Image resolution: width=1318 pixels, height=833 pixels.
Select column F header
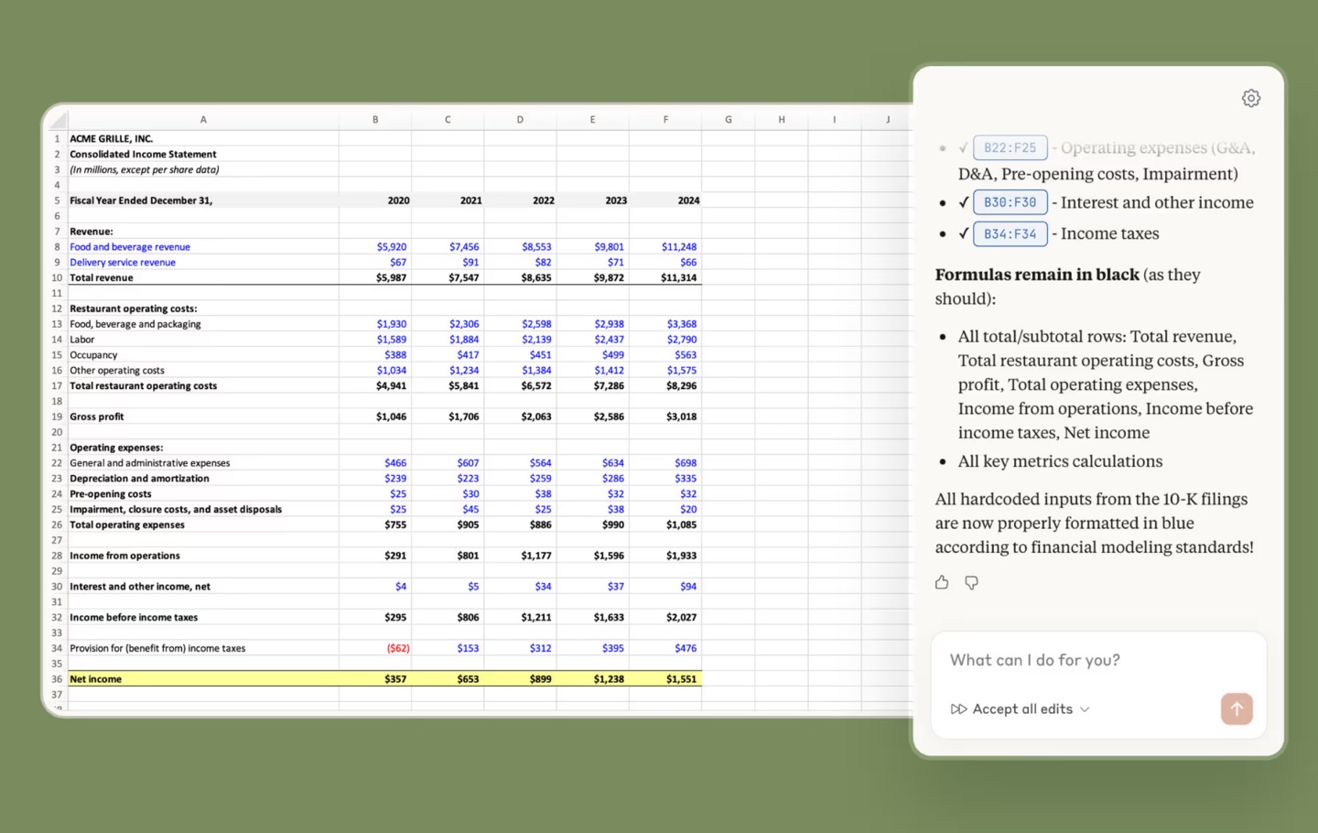coord(665,120)
